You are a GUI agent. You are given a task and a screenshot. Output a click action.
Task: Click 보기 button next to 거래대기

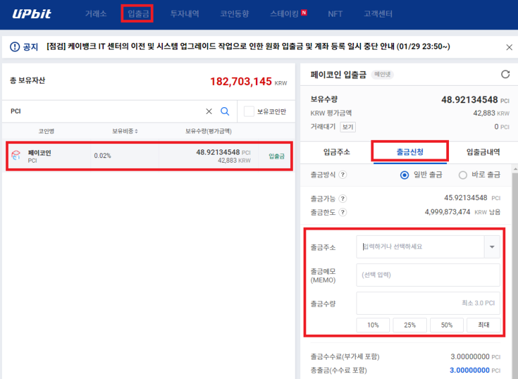348,127
